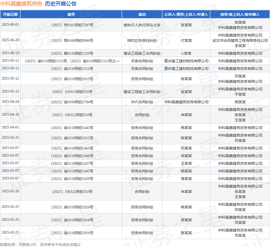This screenshot has height=247, width=270.
Task: Open case (2025)鄂0106民初9940号
Action: [x=72, y=40]
